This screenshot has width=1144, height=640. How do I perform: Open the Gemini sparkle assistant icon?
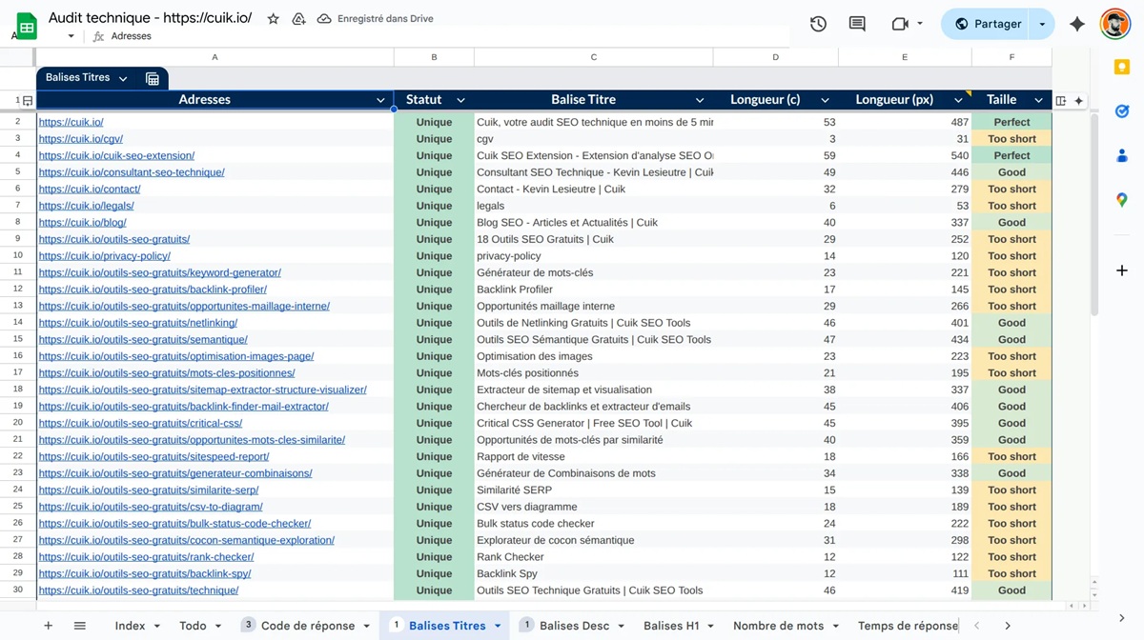pyautogui.click(x=1077, y=24)
